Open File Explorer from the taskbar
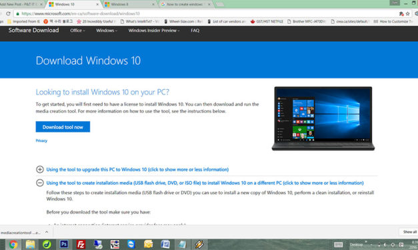Viewport: 418px width, 250px height. 30,244
